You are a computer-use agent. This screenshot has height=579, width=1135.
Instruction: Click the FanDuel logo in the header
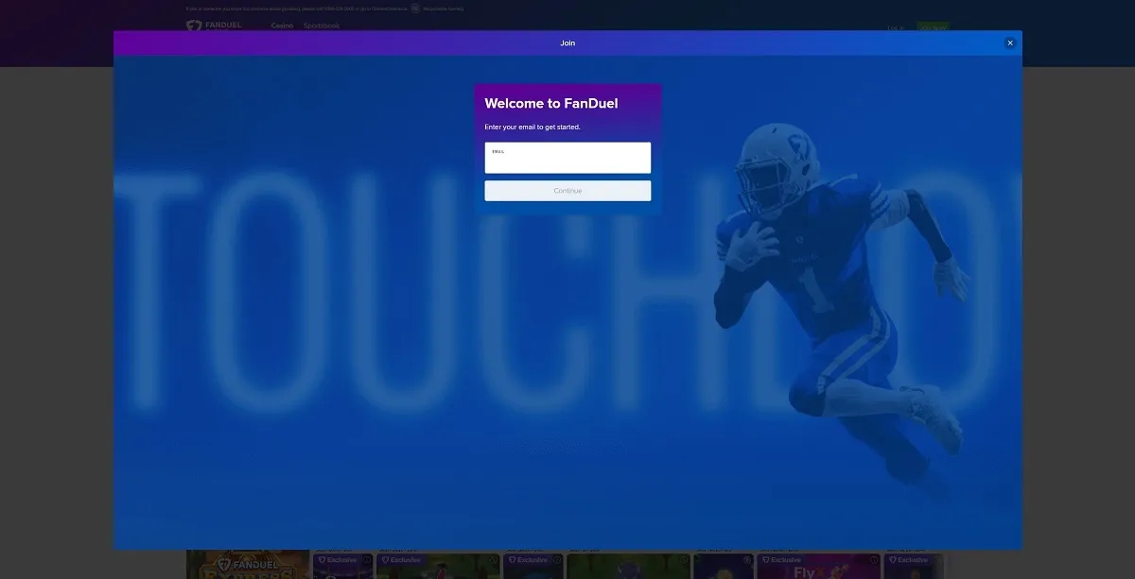(214, 26)
